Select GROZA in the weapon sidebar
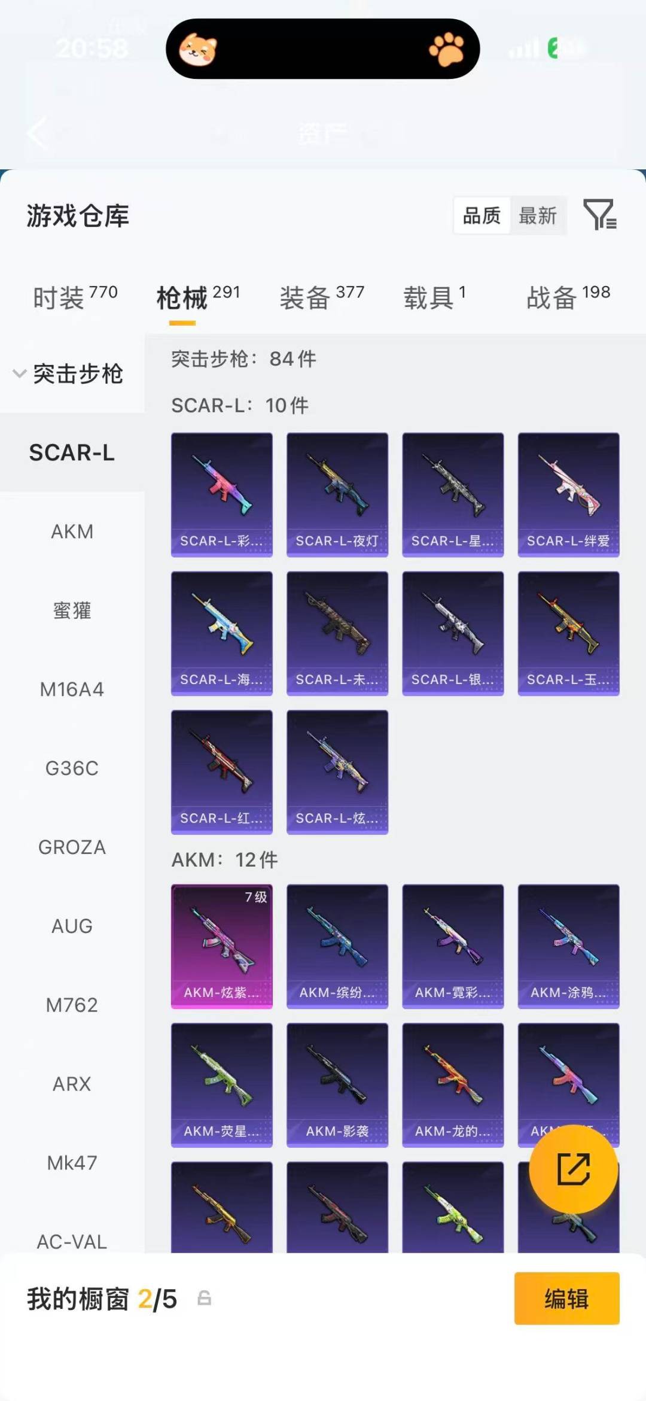 [x=72, y=847]
